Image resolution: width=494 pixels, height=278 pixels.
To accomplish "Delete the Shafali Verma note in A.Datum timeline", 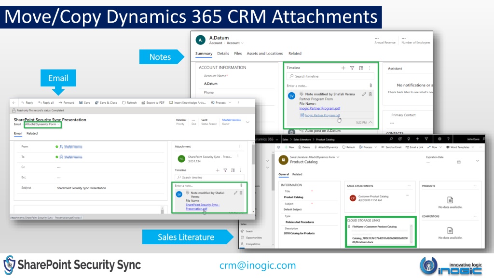I will [x=370, y=94].
